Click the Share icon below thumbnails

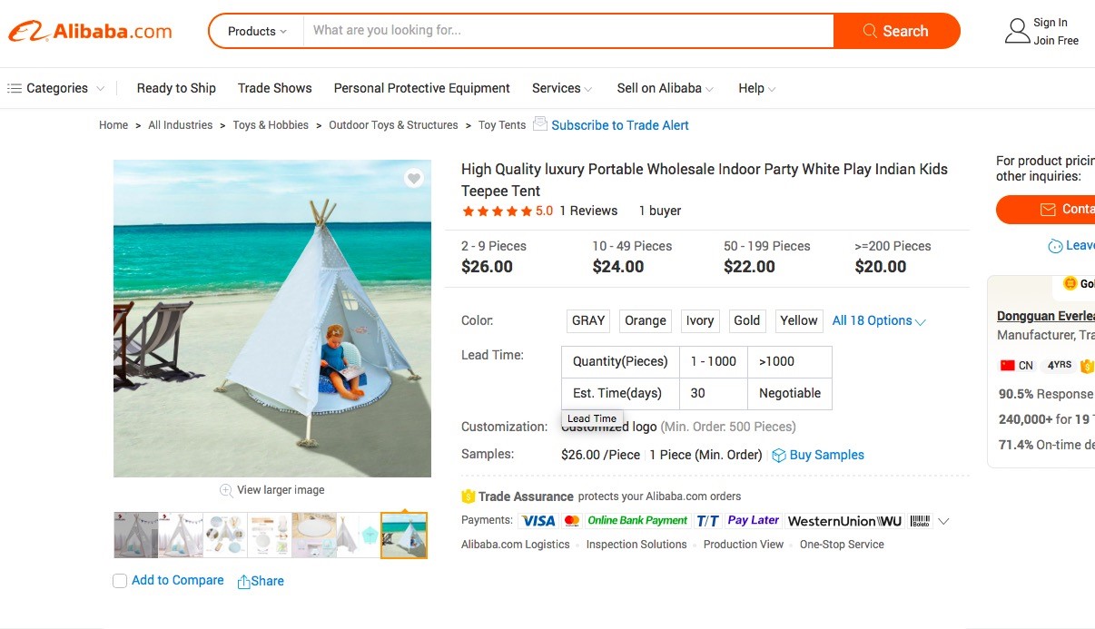tap(243, 582)
